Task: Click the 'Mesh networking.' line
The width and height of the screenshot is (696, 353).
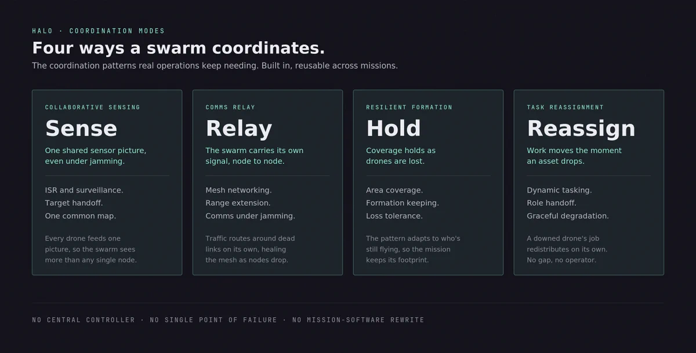Action: [x=238, y=190]
